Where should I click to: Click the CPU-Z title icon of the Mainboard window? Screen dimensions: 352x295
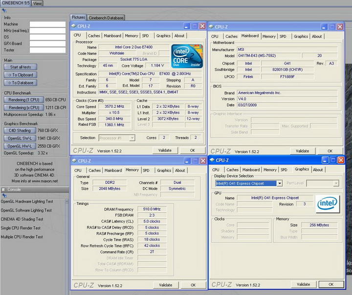211,26
